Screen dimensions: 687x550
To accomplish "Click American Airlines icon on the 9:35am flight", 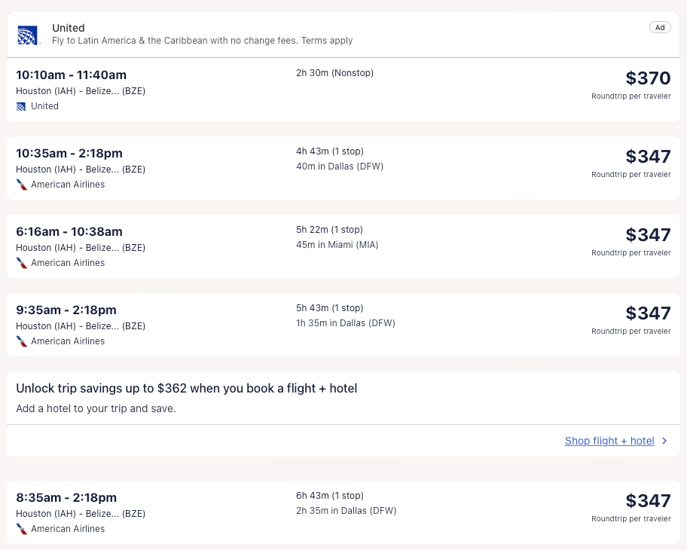I will coord(21,341).
